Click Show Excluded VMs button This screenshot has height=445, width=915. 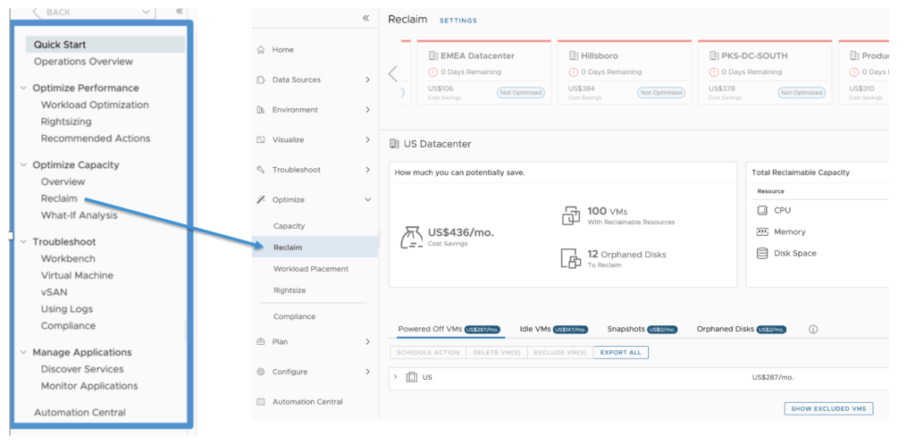click(x=827, y=408)
